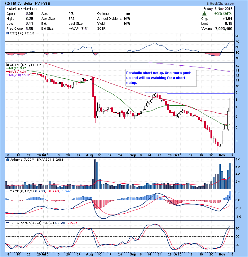Click the Last value 8.19 in header
248x257 pixels.
pos(228,24)
